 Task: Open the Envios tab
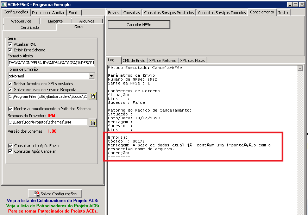coord(114,13)
